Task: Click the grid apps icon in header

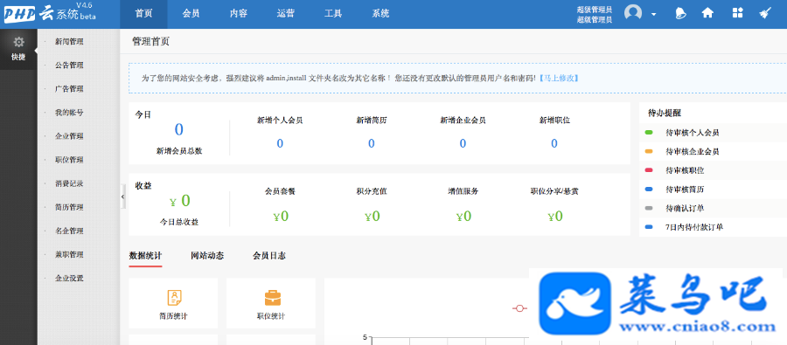Action: [737, 13]
